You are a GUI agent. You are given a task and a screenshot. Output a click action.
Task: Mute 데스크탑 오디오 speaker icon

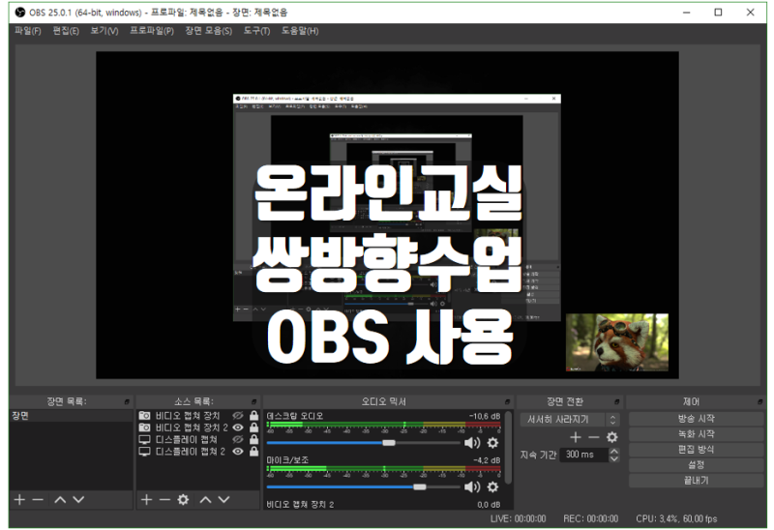(x=472, y=443)
